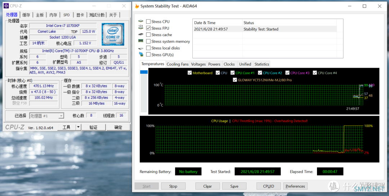Click the CPU-Z title bar app icon
Image resolution: width=389 pixels, height=196 pixels.
tap(6, 6)
